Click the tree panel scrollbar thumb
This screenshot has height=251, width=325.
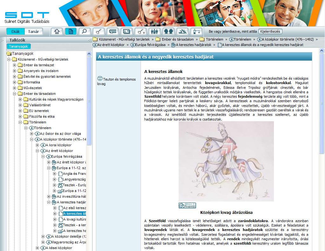click(x=89, y=101)
